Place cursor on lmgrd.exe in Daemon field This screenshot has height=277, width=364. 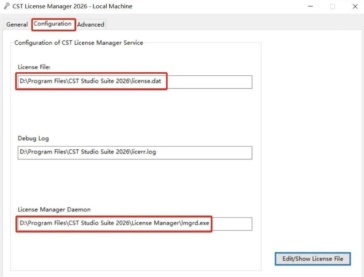(x=194, y=224)
